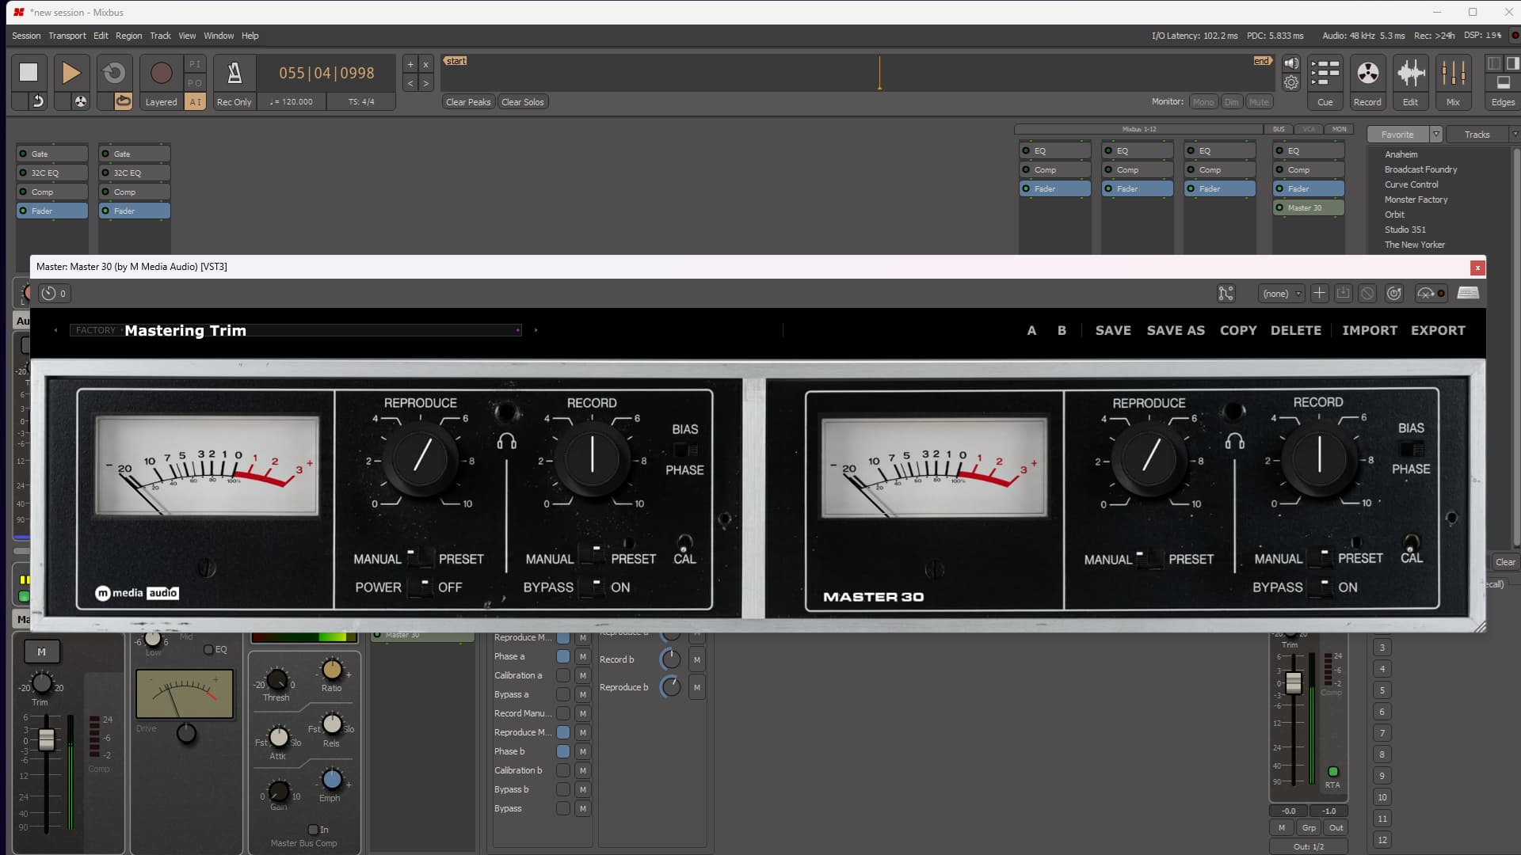Viewport: 1521px width, 855px height.
Task: Open the Edit window with the waveform icon
Action: [x=1410, y=82]
